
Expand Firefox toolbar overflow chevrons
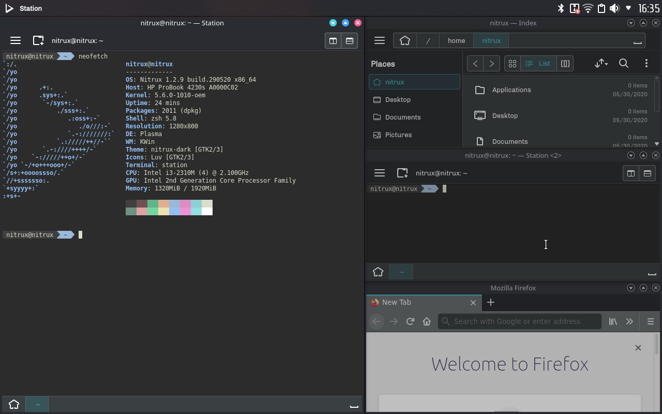(629, 321)
